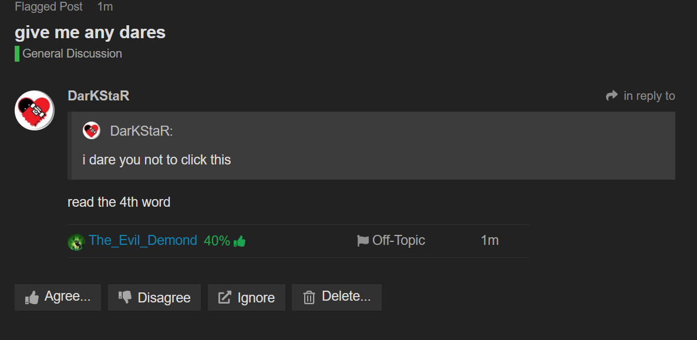Click the quoted "DarKStaR:" header
The width and height of the screenshot is (697, 340).
(x=142, y=131)
